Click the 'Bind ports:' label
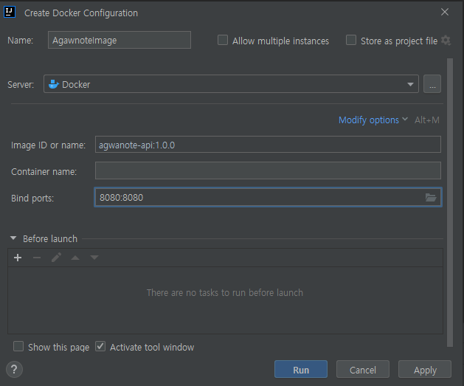Image resolution: width=464 pixels, height=386 pixels. click(x=32, y=198)
